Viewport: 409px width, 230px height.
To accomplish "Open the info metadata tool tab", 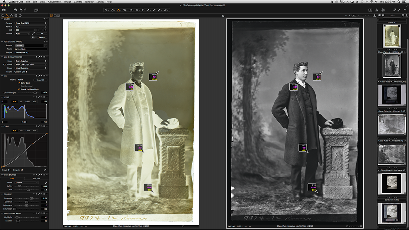I will coord(20,16).
